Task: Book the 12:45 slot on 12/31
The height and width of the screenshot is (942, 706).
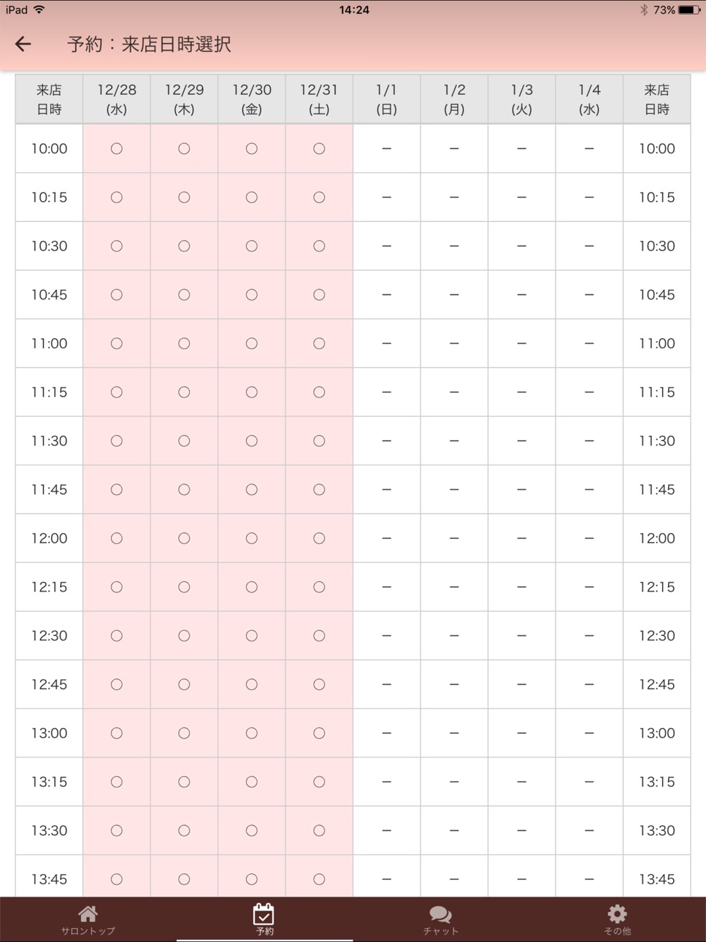Action: click(x=319, y=684)
